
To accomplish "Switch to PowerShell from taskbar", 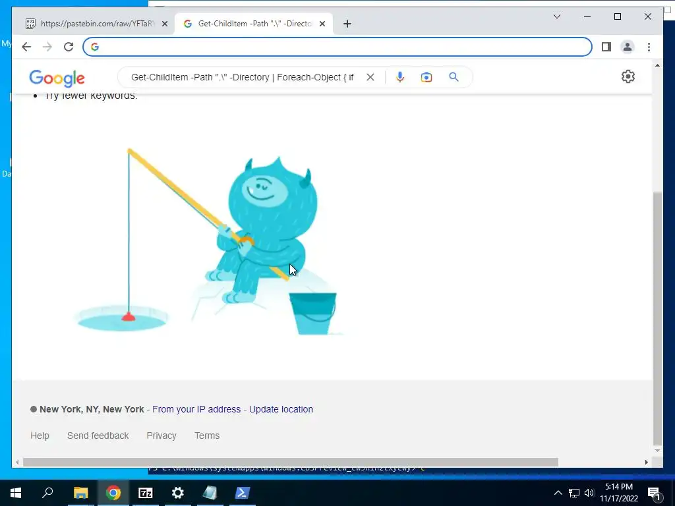I will tap(243, 493).
